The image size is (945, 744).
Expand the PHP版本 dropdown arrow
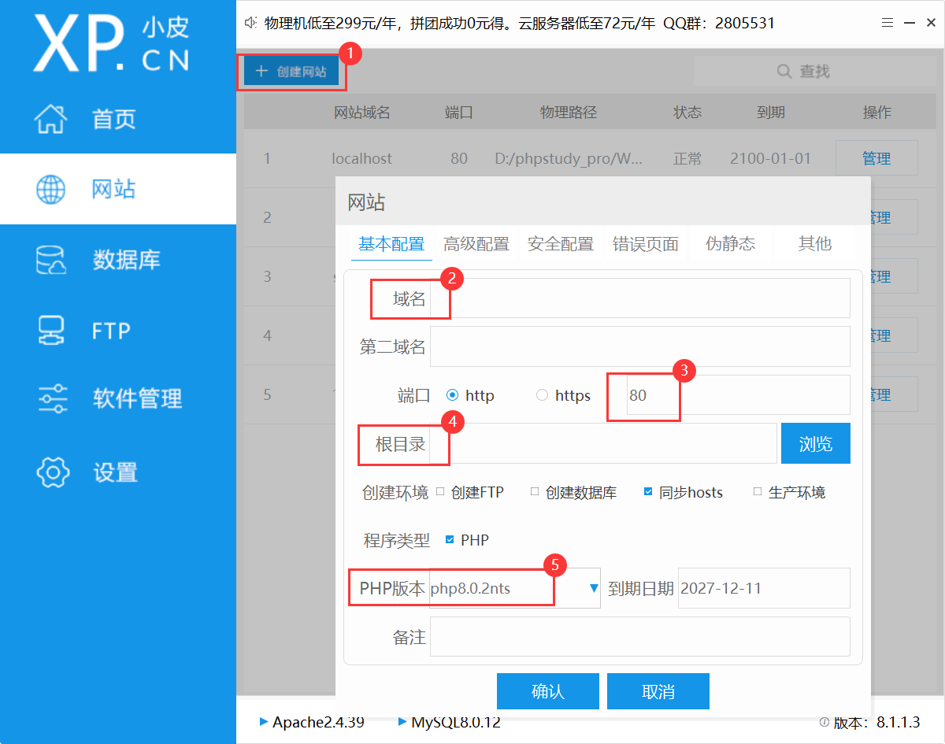coord(593,588)
